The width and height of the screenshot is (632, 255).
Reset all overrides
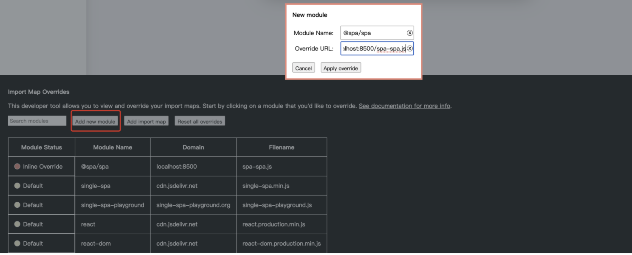[200, 122]
